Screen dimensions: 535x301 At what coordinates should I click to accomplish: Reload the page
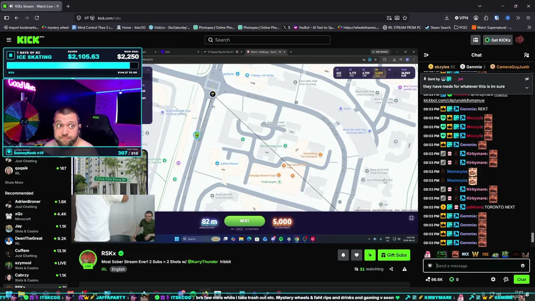pos(37,18)
